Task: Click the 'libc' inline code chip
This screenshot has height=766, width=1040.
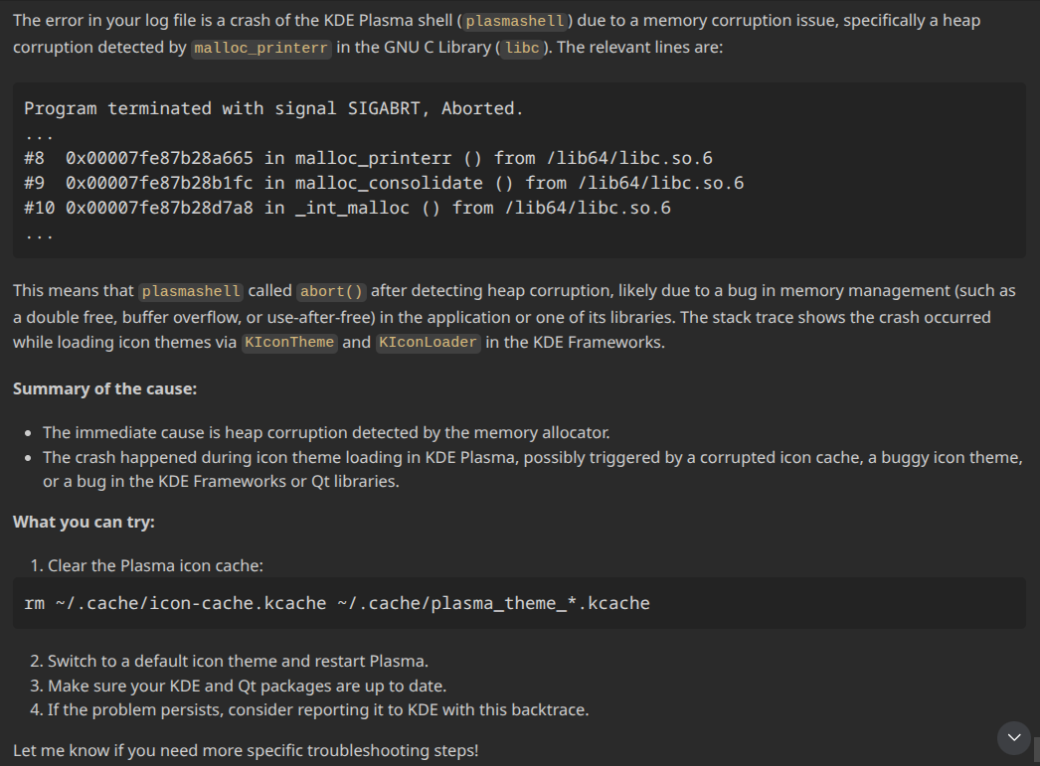Action: (x=522, y=49)
